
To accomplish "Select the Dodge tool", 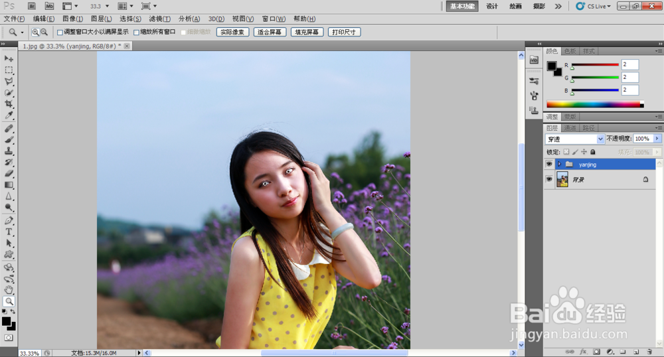I will [9, 208].
